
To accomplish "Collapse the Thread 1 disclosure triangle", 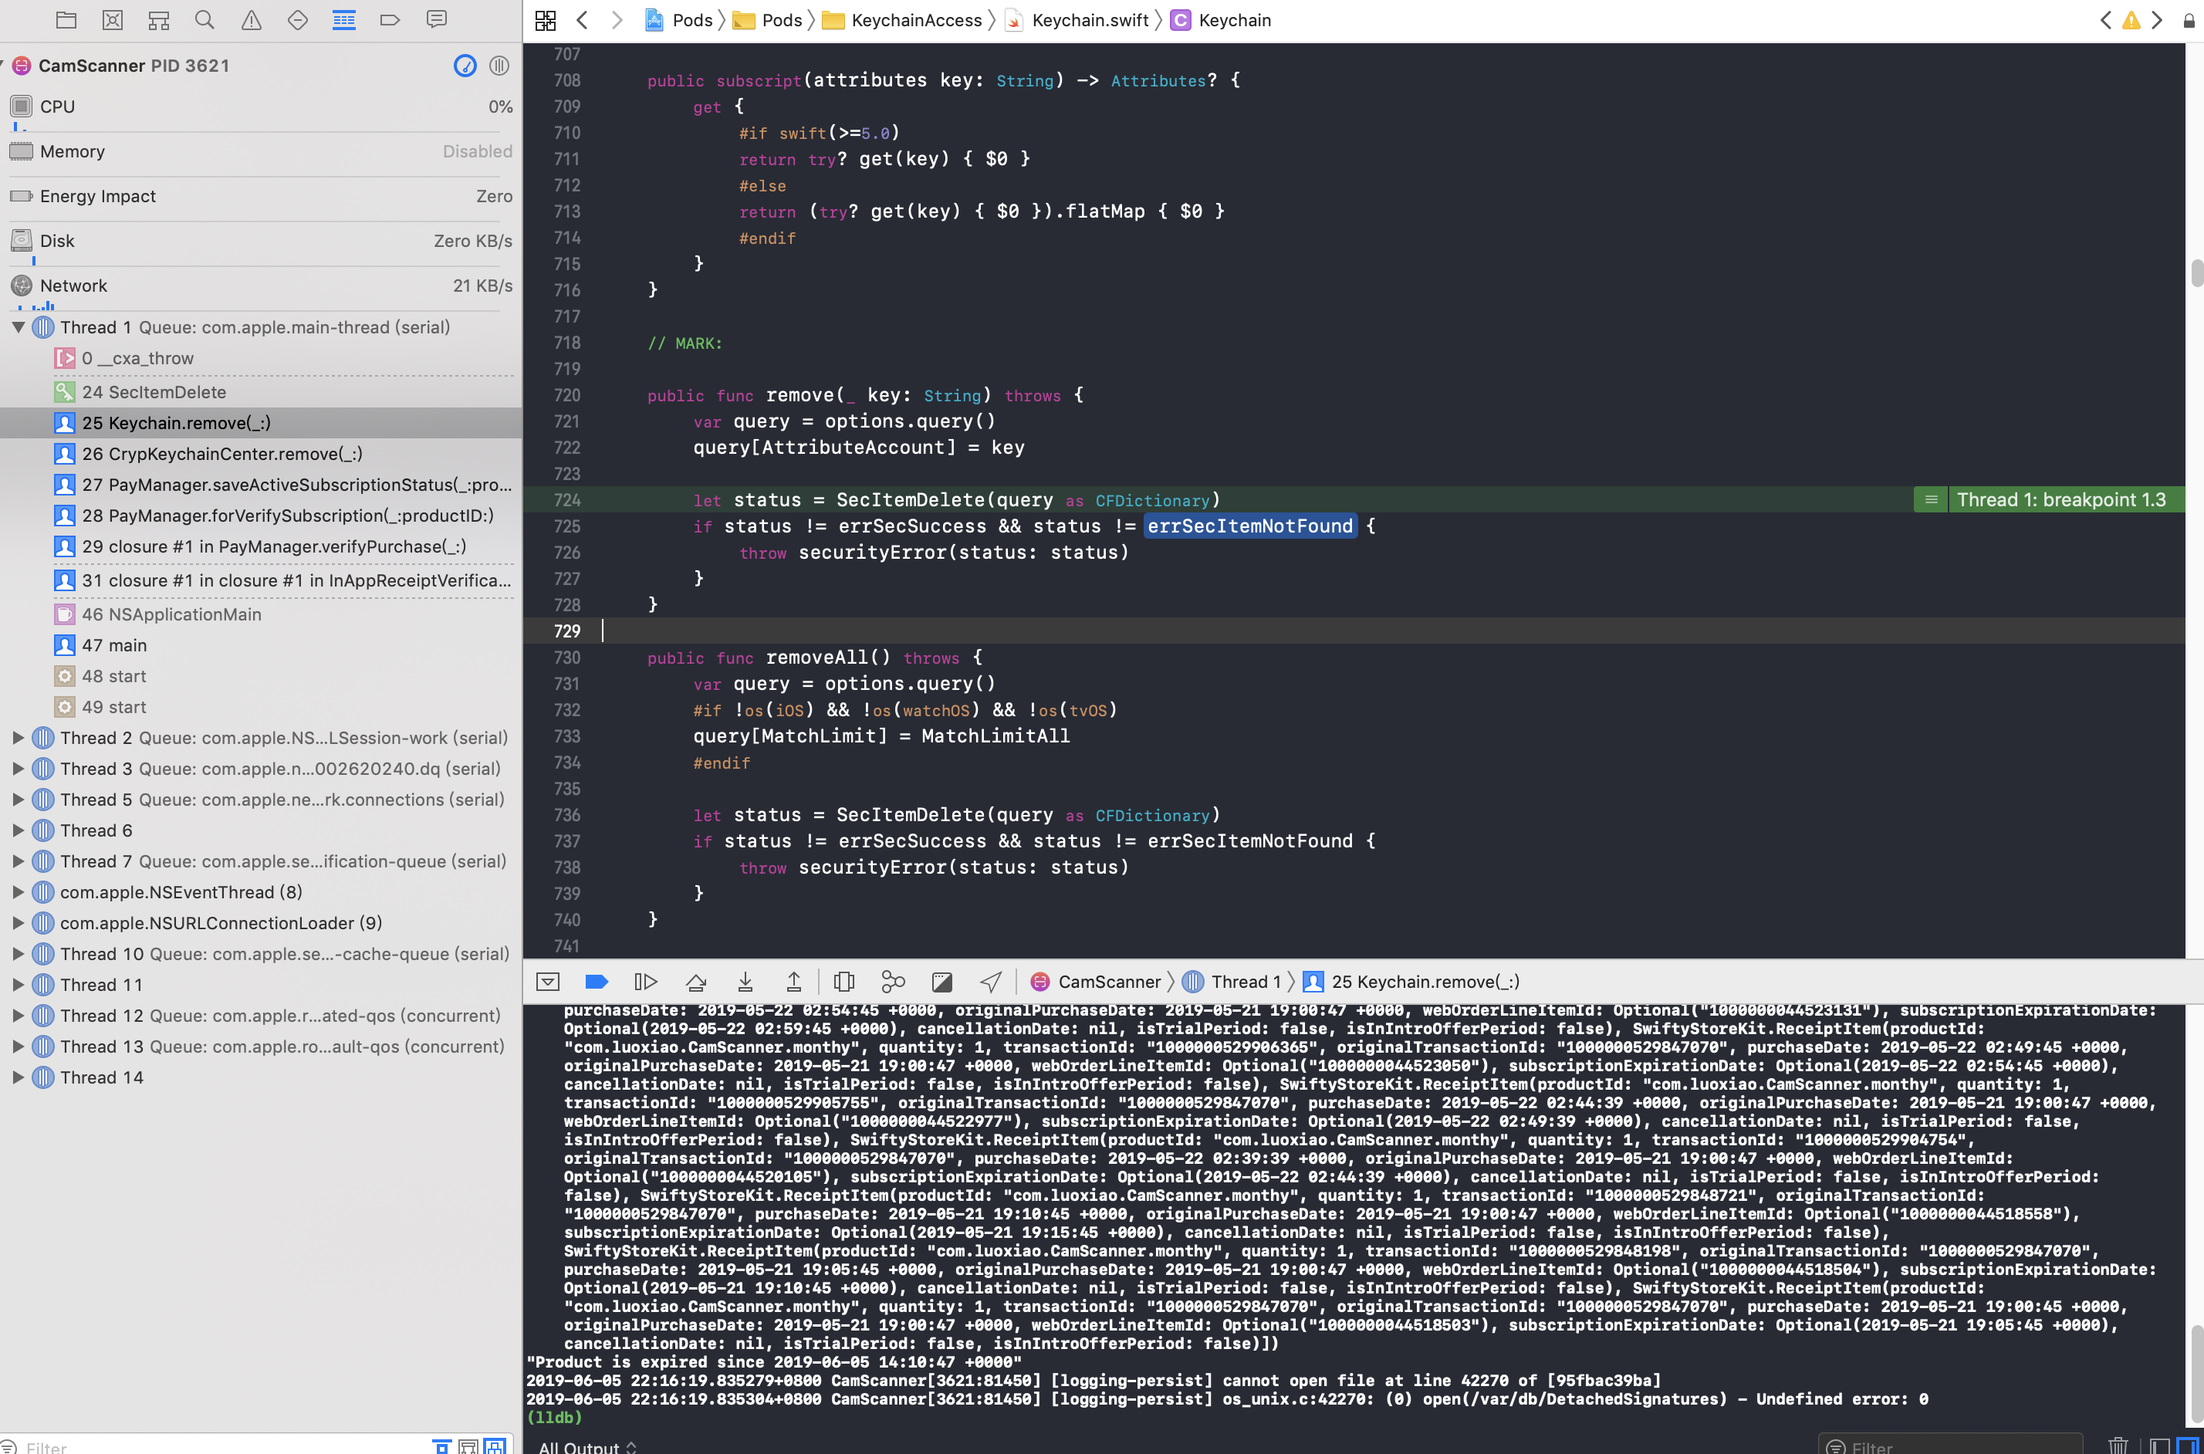I will tap(19, 327).
